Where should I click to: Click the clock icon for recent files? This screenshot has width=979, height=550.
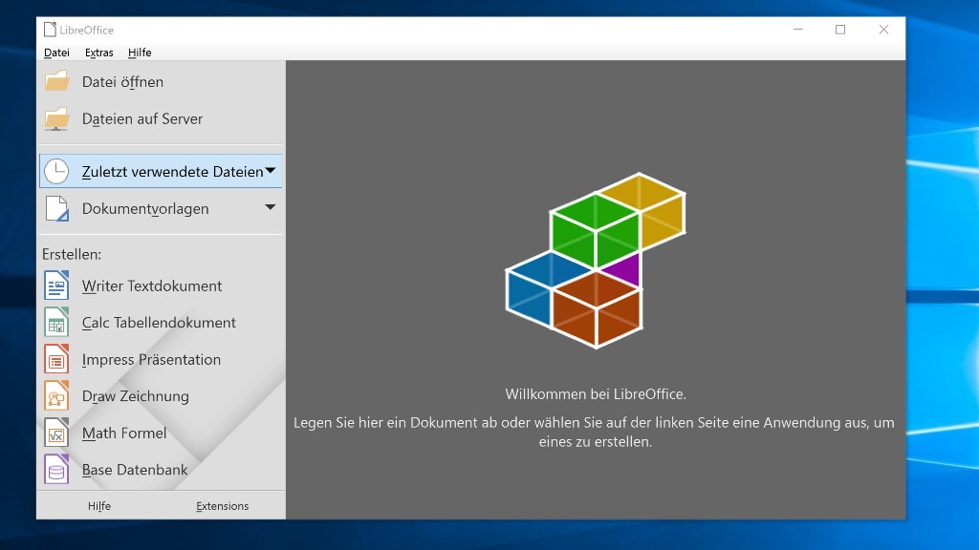click(56, 172)
